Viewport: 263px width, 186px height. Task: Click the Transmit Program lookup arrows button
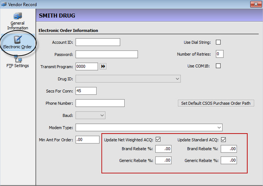[x=103, y=66]
